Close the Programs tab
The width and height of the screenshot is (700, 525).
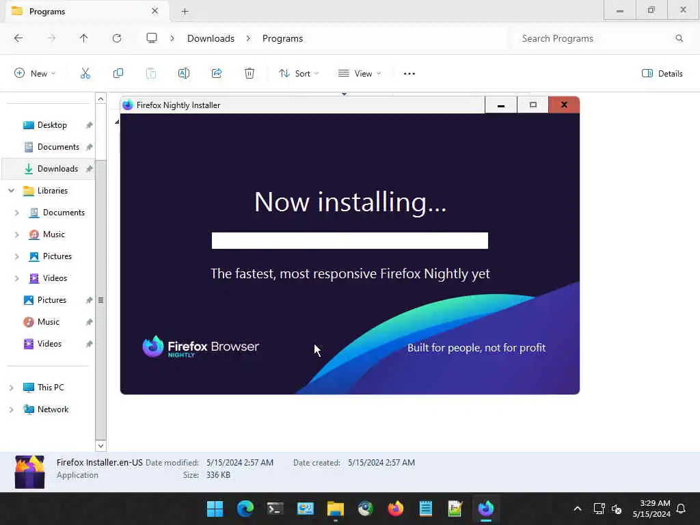click(155, 11)
